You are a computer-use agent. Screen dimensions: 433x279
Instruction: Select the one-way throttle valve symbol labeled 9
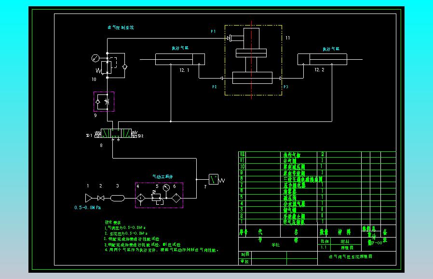point(104,102)
